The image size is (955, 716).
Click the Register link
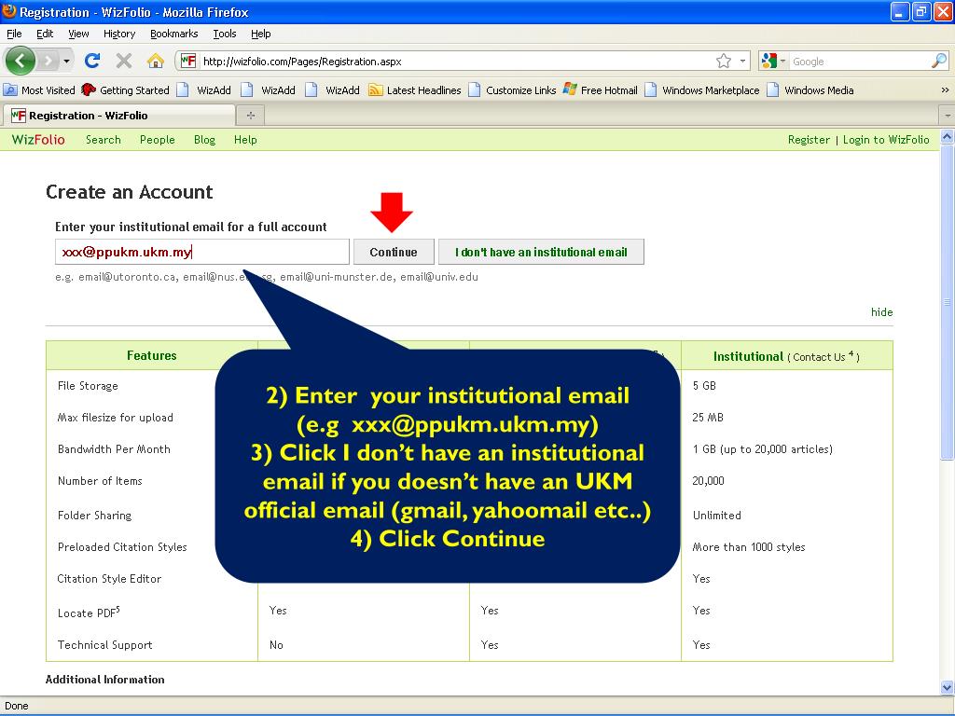point(809,140)
